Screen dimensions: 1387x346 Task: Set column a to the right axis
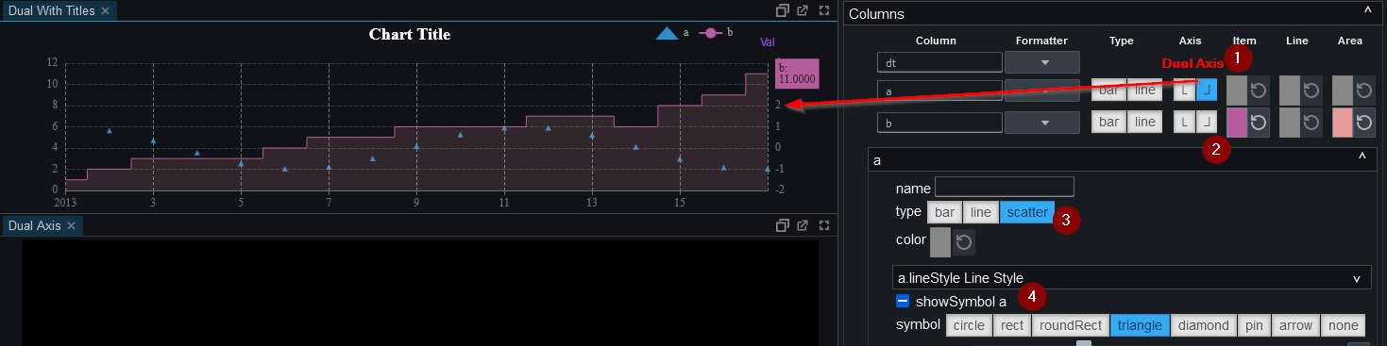[1207, 91]
